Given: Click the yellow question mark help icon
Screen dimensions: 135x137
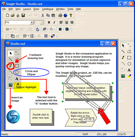Looking at the screenshot, I should [x=71, y=15].
